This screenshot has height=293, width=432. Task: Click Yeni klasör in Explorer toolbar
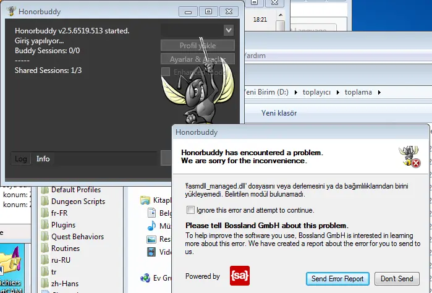point(279,113)
